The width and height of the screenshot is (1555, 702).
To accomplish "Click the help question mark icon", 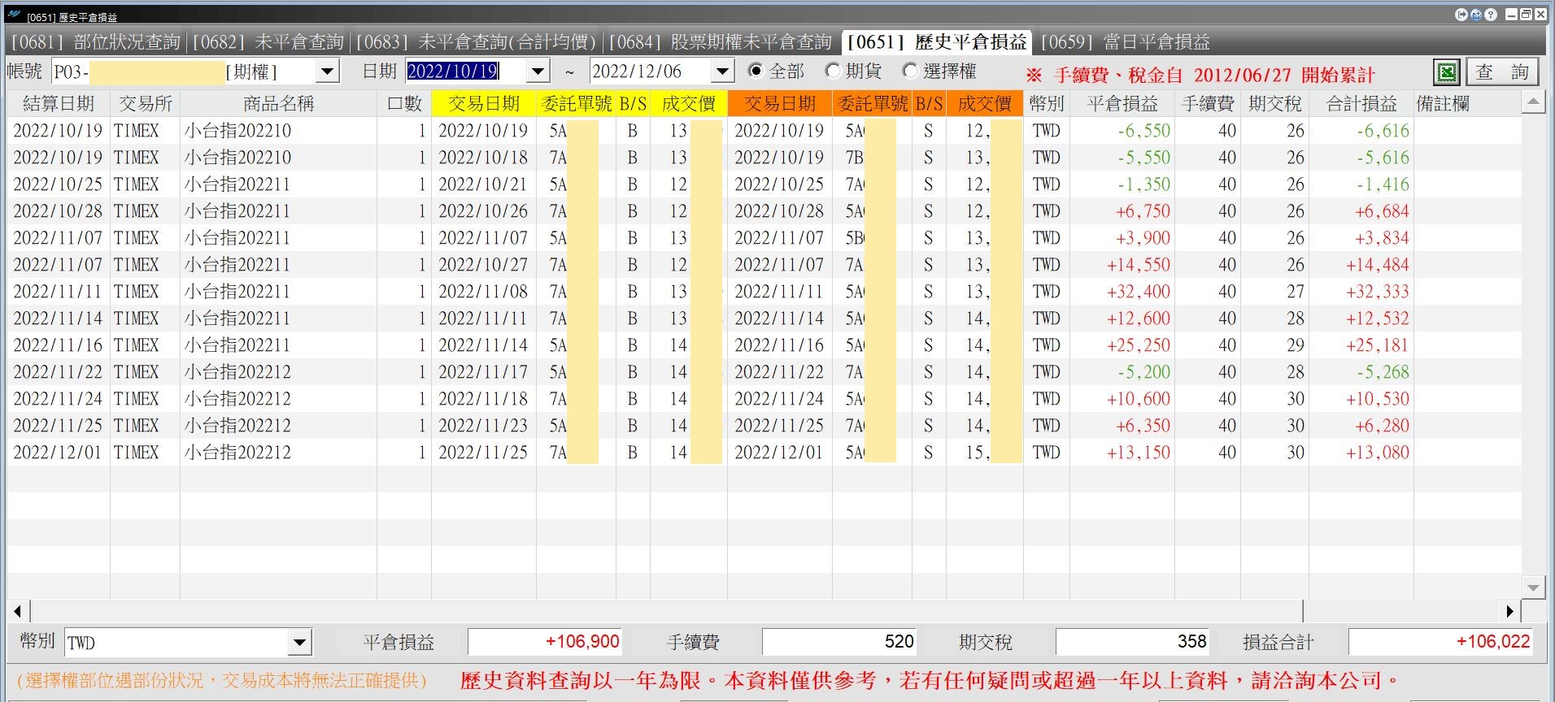I will coord(1491,15).
